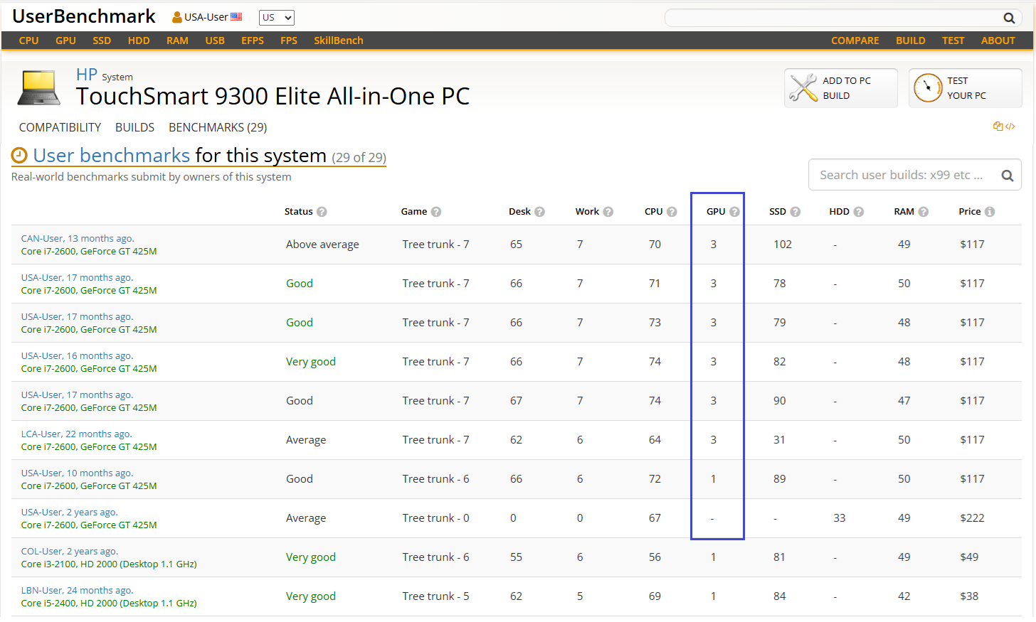Click the Search user builds input field

pos(901,176)
